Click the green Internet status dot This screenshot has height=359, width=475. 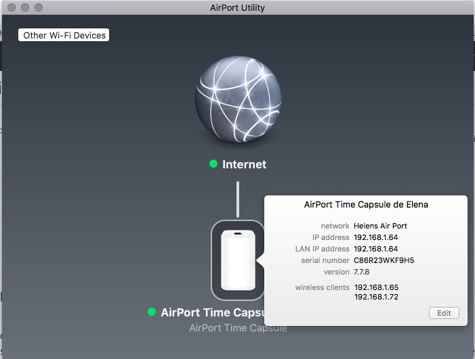click(213, 164)
